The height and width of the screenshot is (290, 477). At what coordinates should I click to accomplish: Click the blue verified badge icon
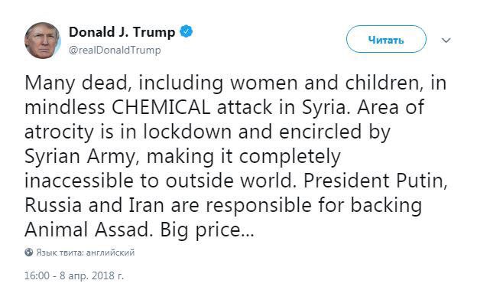[x=187, y=31]
